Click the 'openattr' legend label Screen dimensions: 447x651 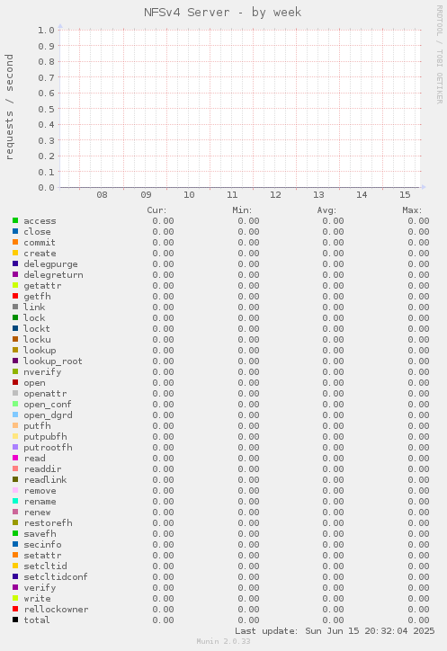click(x=45, y=394)
